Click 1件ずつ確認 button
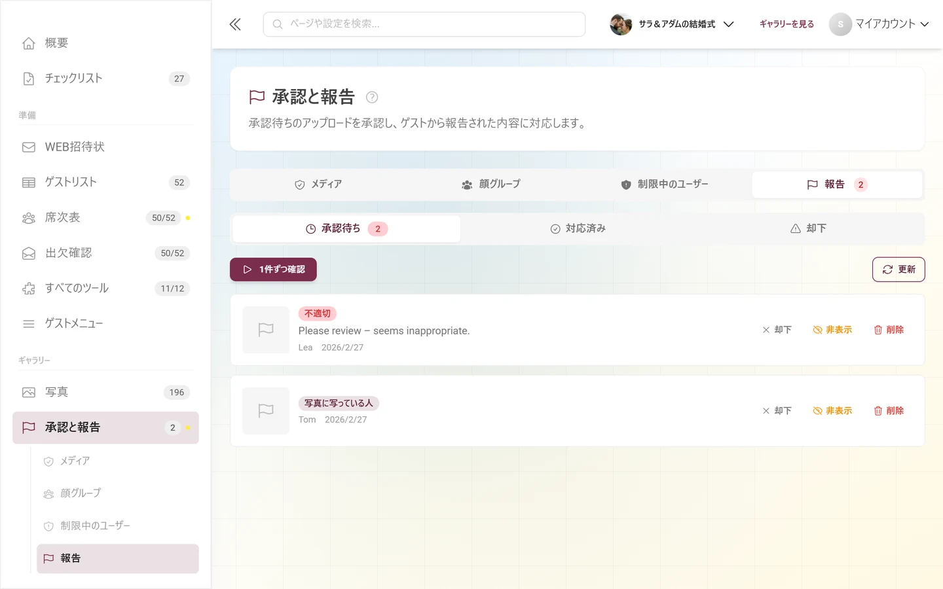Viewport: 943px width, 589px height. [273, 270]
